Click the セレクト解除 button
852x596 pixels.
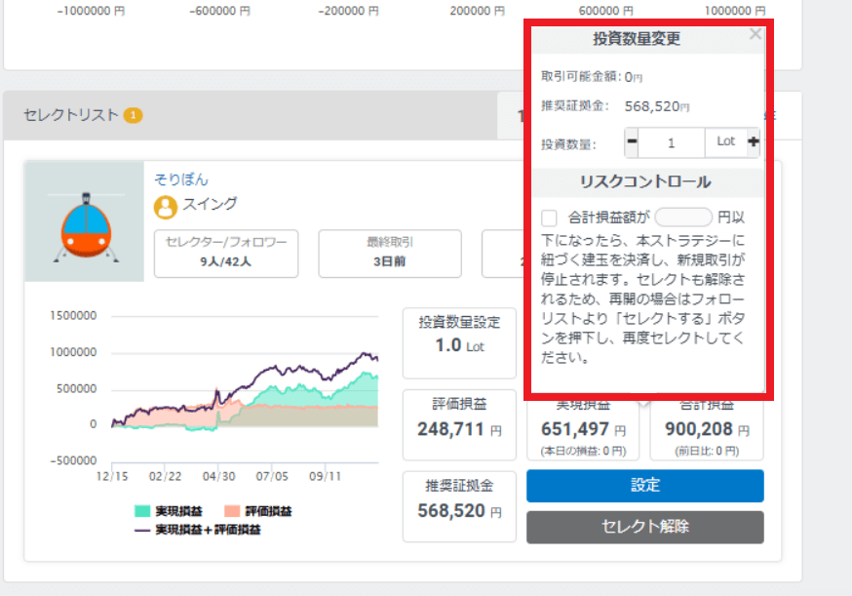[x=644, y=527]
